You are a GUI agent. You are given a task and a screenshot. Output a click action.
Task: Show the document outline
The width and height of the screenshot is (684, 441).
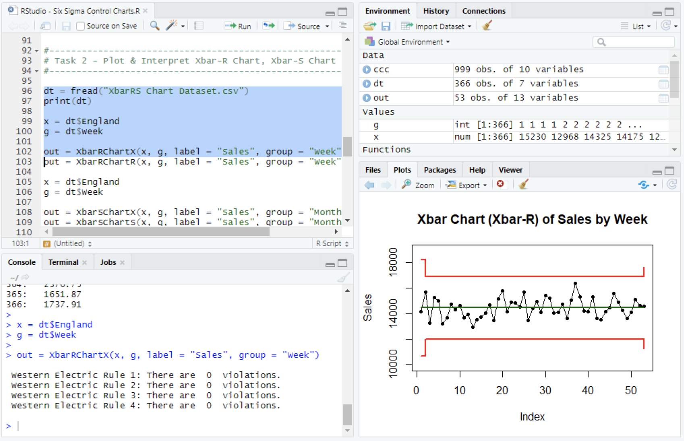coord(342,25)
